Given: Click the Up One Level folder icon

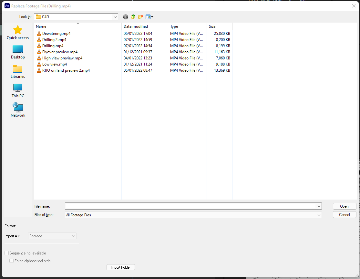Looking at the screenshot, I should pyautogui.click(x=133, y=17).
